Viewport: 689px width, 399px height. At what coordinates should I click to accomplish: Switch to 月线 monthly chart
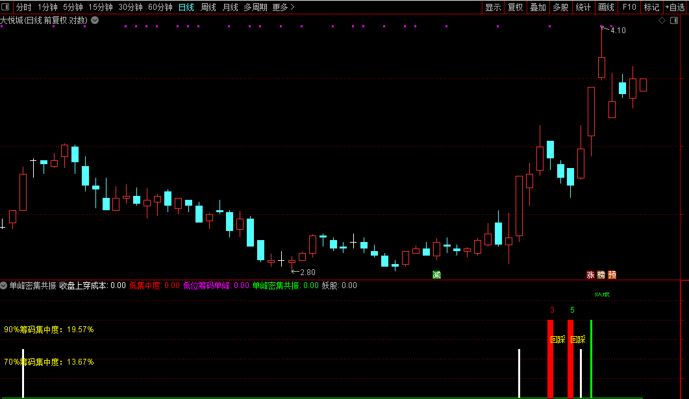coord(231,8)
